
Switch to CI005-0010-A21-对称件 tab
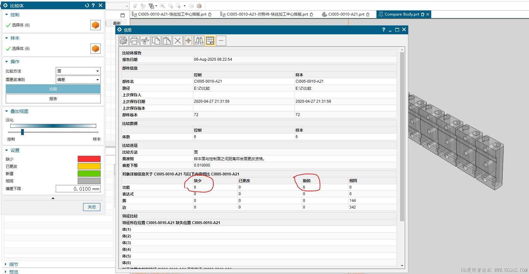pos(267,14)
